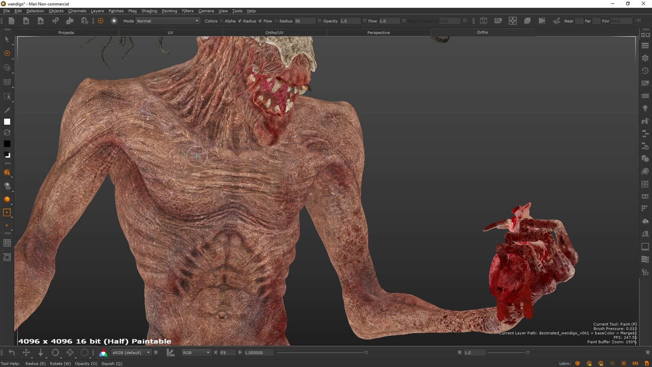Toggle the checkbox after Brush Pressure value
Image resolution: width=652 pixels, height=367 pixels.
465,21
